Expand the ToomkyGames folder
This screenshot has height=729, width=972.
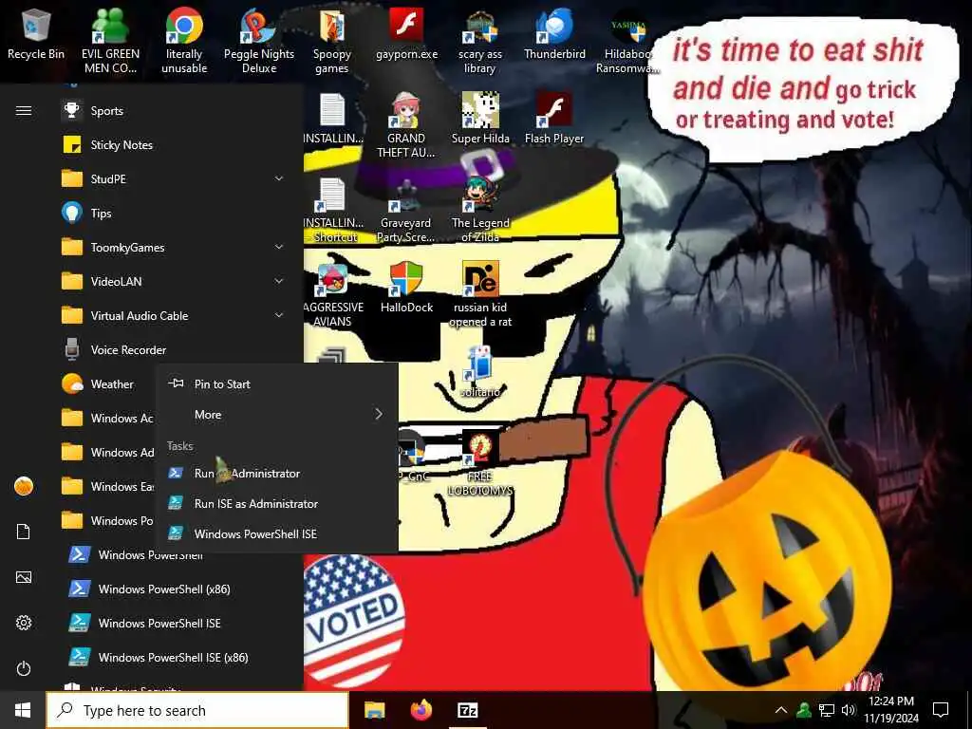click(x=279, y=247)
